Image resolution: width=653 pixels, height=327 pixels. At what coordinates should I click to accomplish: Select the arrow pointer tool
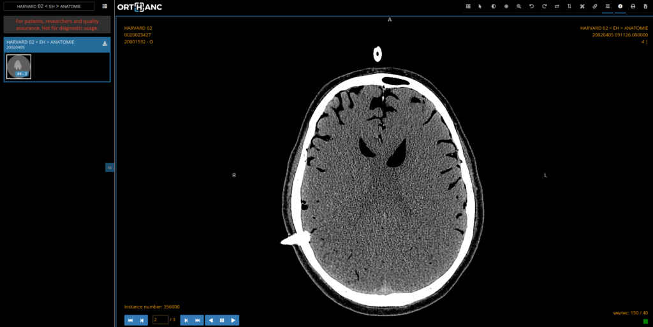(x=480, y=6)
